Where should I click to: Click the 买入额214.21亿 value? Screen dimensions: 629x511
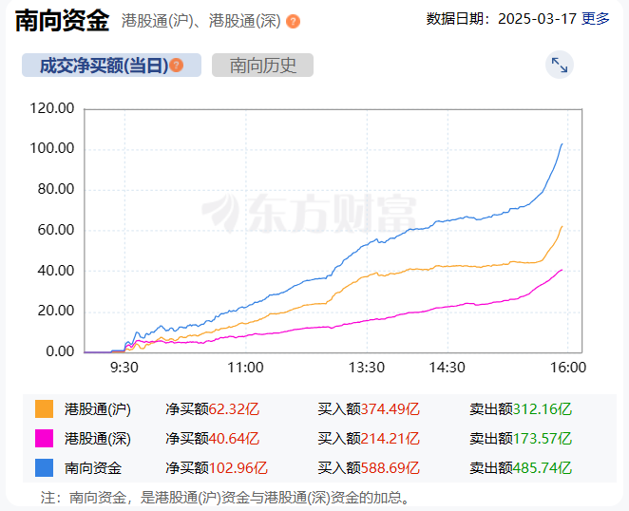pos(369,439)
